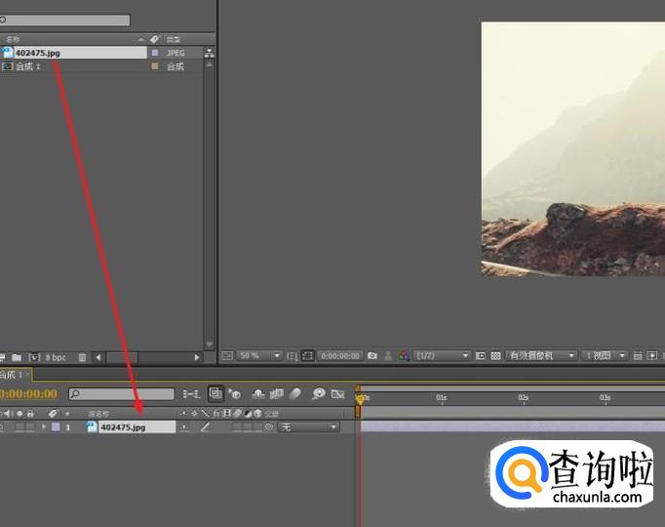Delete selected item with trash icon
Screen dimensions: 665x527
coord(82,358)
